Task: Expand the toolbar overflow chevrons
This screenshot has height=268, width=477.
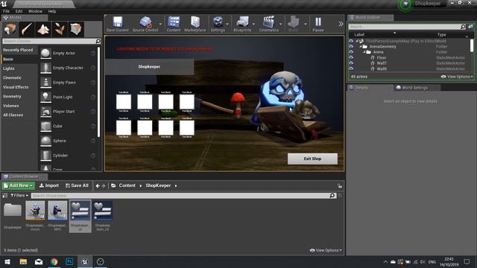Action: click(341, 24)
